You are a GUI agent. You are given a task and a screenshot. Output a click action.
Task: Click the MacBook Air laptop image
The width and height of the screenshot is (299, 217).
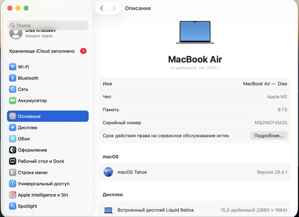click(195, 32)
